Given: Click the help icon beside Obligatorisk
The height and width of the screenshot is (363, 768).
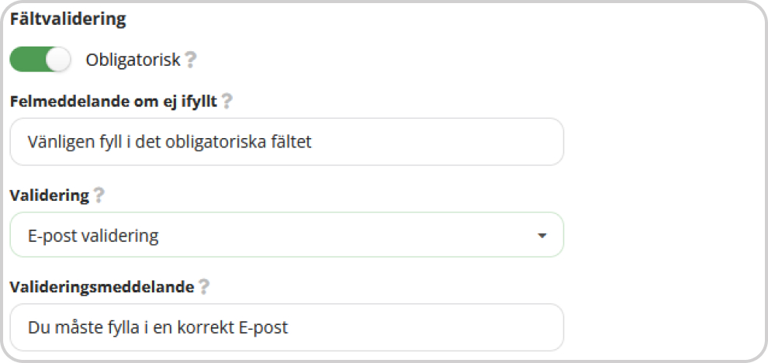Looking at the screenshot, I should (x=191, y=60).
